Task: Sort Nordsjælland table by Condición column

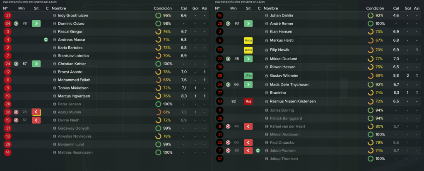Action: (x=163, y=8)
